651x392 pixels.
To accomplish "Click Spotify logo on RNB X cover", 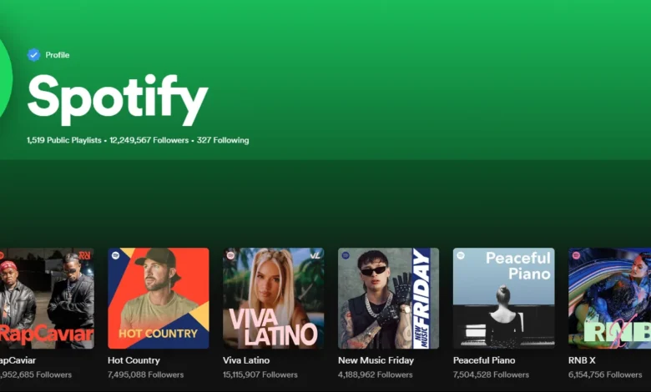I will coord(576,255).
